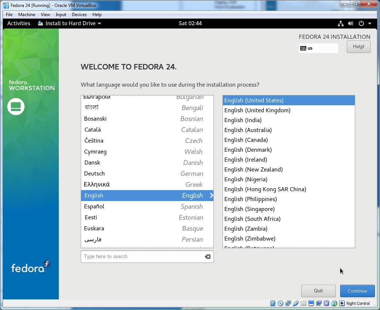
Task: Open the VirtualBox Devices menu
Action: pyautogui.click(x=79, y=15)
